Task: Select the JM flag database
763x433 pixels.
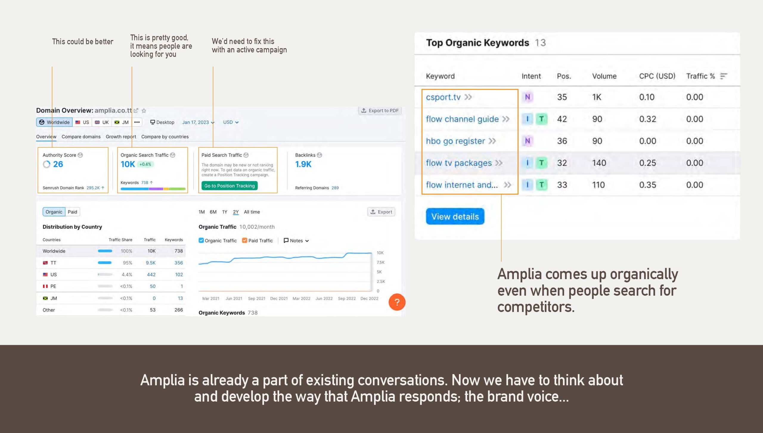Action: [x=122, y=122]
